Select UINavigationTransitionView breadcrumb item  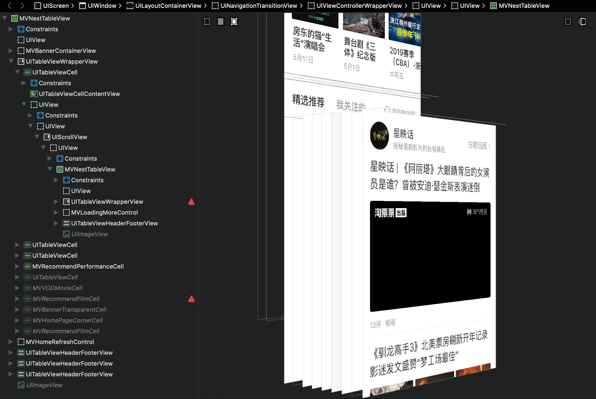pyautogui.click(x=258, y=6)
